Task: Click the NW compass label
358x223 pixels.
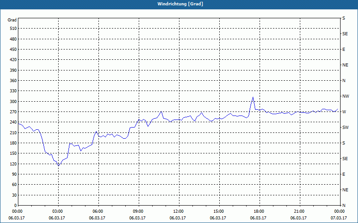Action: 345,96
